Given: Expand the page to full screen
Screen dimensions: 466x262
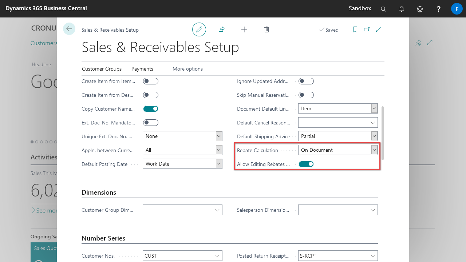Looking at the screenshot, I should [379, 29].
